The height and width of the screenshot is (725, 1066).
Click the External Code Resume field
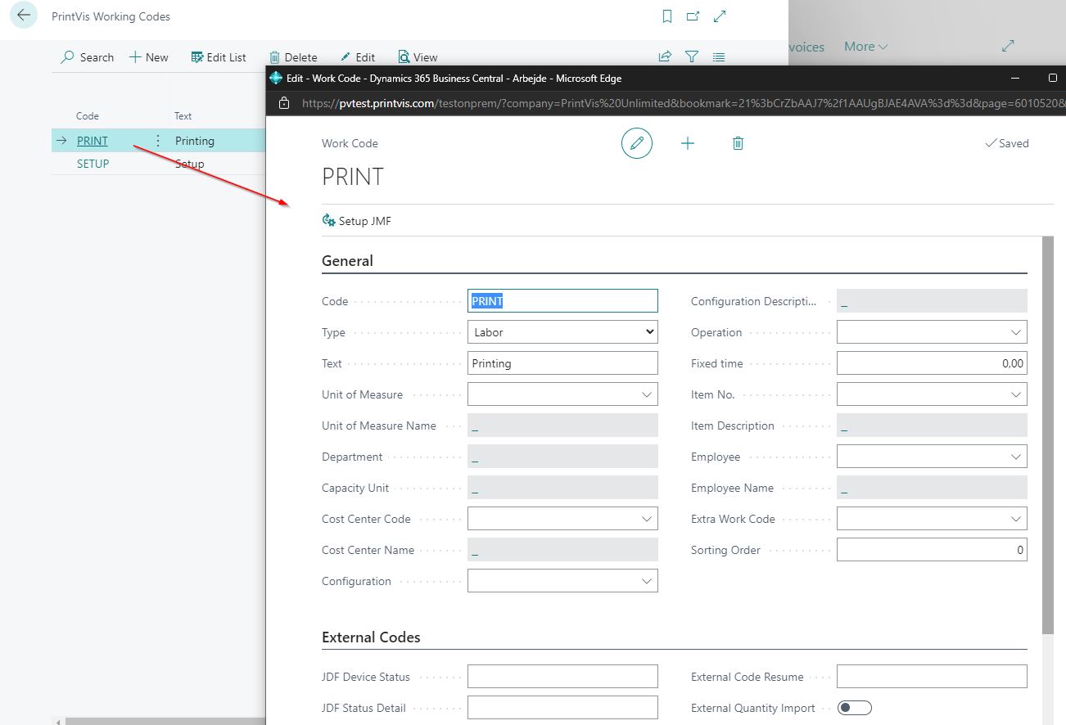tap(932, 677)
